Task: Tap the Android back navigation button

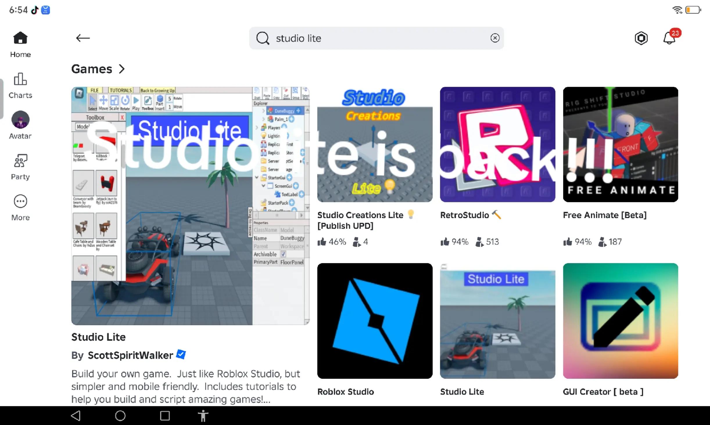Action: point(76,416)
